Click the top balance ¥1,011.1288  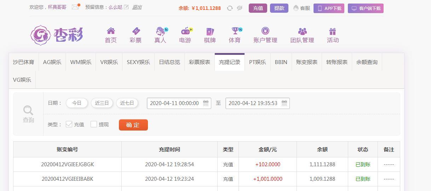[x=206, y=8]
